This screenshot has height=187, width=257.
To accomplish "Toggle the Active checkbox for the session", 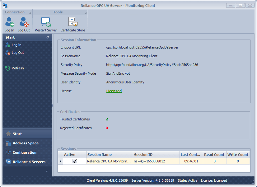I will (75, 161).
